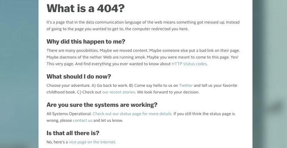The width and height of the screenshot is (287, 148).
Task: Click the All Systems Operational text
Action: (69, 114)
